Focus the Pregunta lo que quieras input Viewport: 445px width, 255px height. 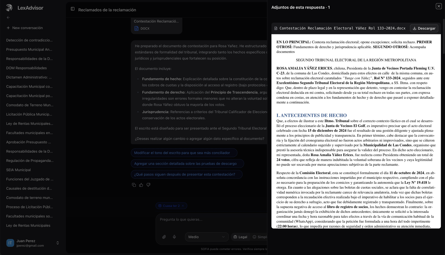click(211, 219)
